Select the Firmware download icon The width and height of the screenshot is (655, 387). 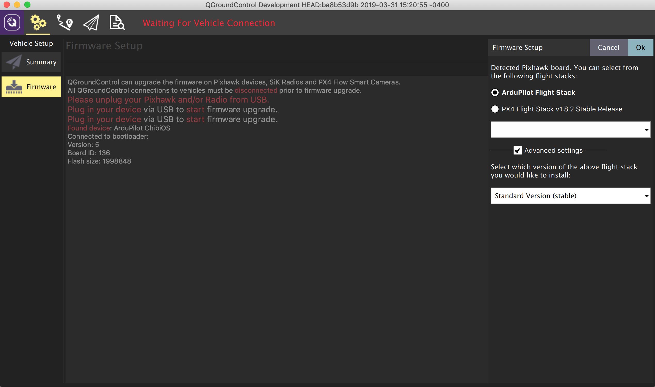[x=13, y=87]
